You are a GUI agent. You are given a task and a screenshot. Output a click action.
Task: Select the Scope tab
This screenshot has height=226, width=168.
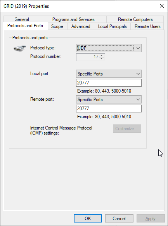57,26
